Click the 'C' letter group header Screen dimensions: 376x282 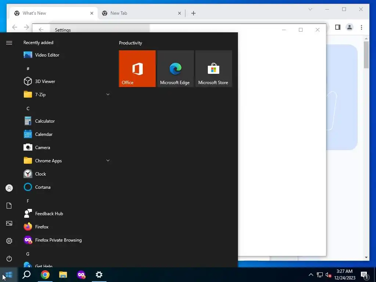click(28, 109)
